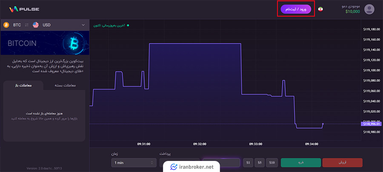Switch to the closed trades tab (معاملات بسته)
The image size is (383, 172).
pos(66,86)
